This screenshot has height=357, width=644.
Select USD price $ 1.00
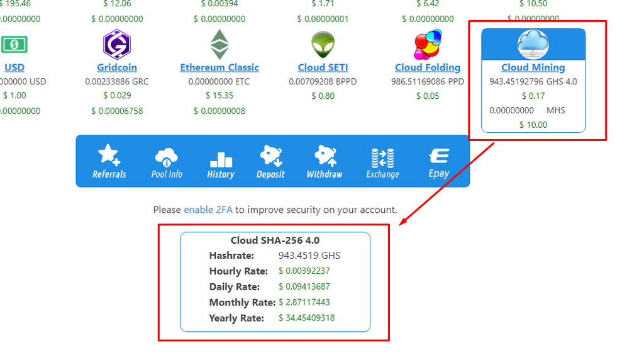click(x=14, y=96)
